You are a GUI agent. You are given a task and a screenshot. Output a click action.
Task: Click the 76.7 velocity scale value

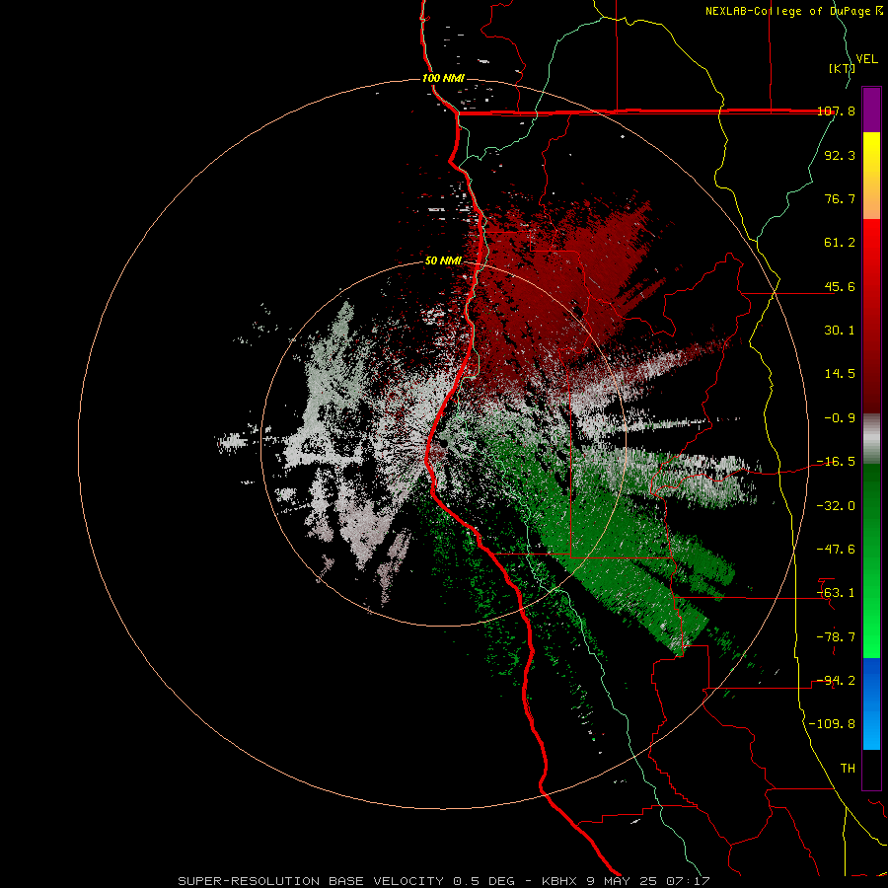840,198
